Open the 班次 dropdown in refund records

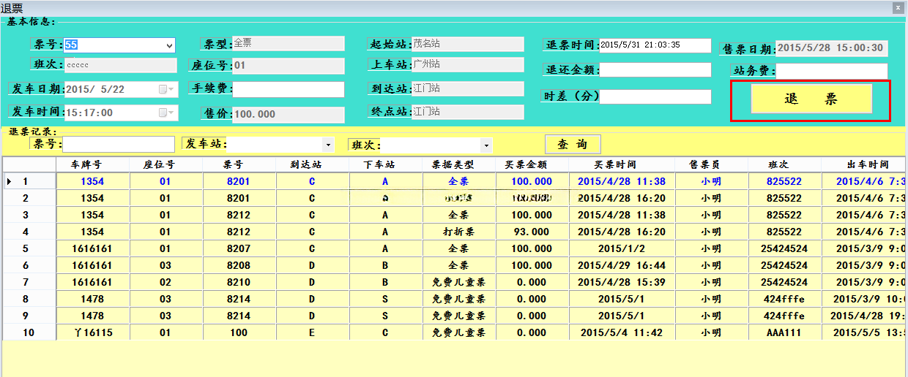coord(485,145)
